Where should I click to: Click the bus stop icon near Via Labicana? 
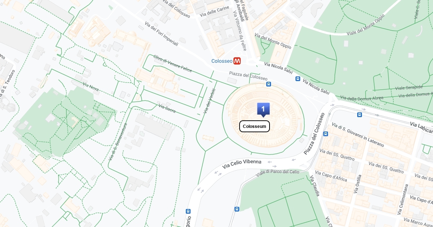point(359,115)
